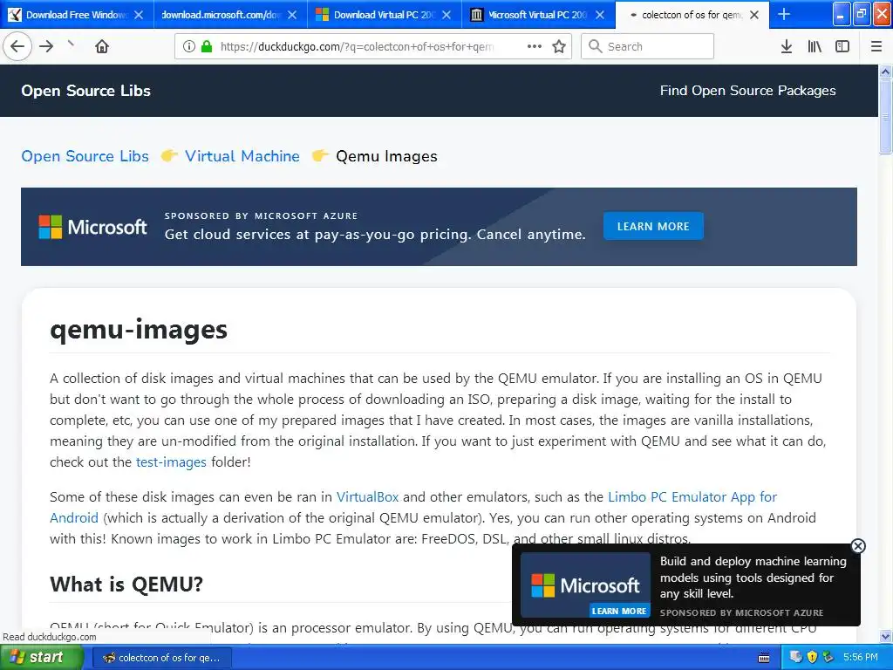This screenshot has width=893, height=670.
Task: Click LEARN MORE button in Azure banner
Action: (x=653, y=226)
